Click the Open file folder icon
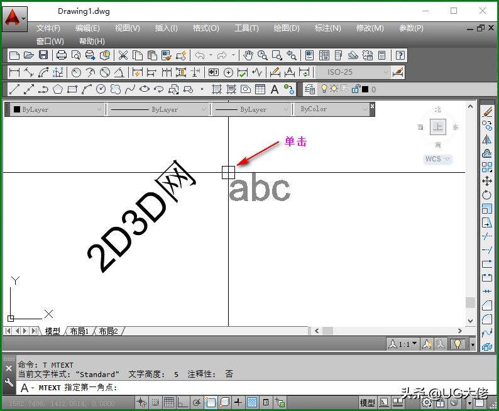The image size is (499, 411). [29, 55]
